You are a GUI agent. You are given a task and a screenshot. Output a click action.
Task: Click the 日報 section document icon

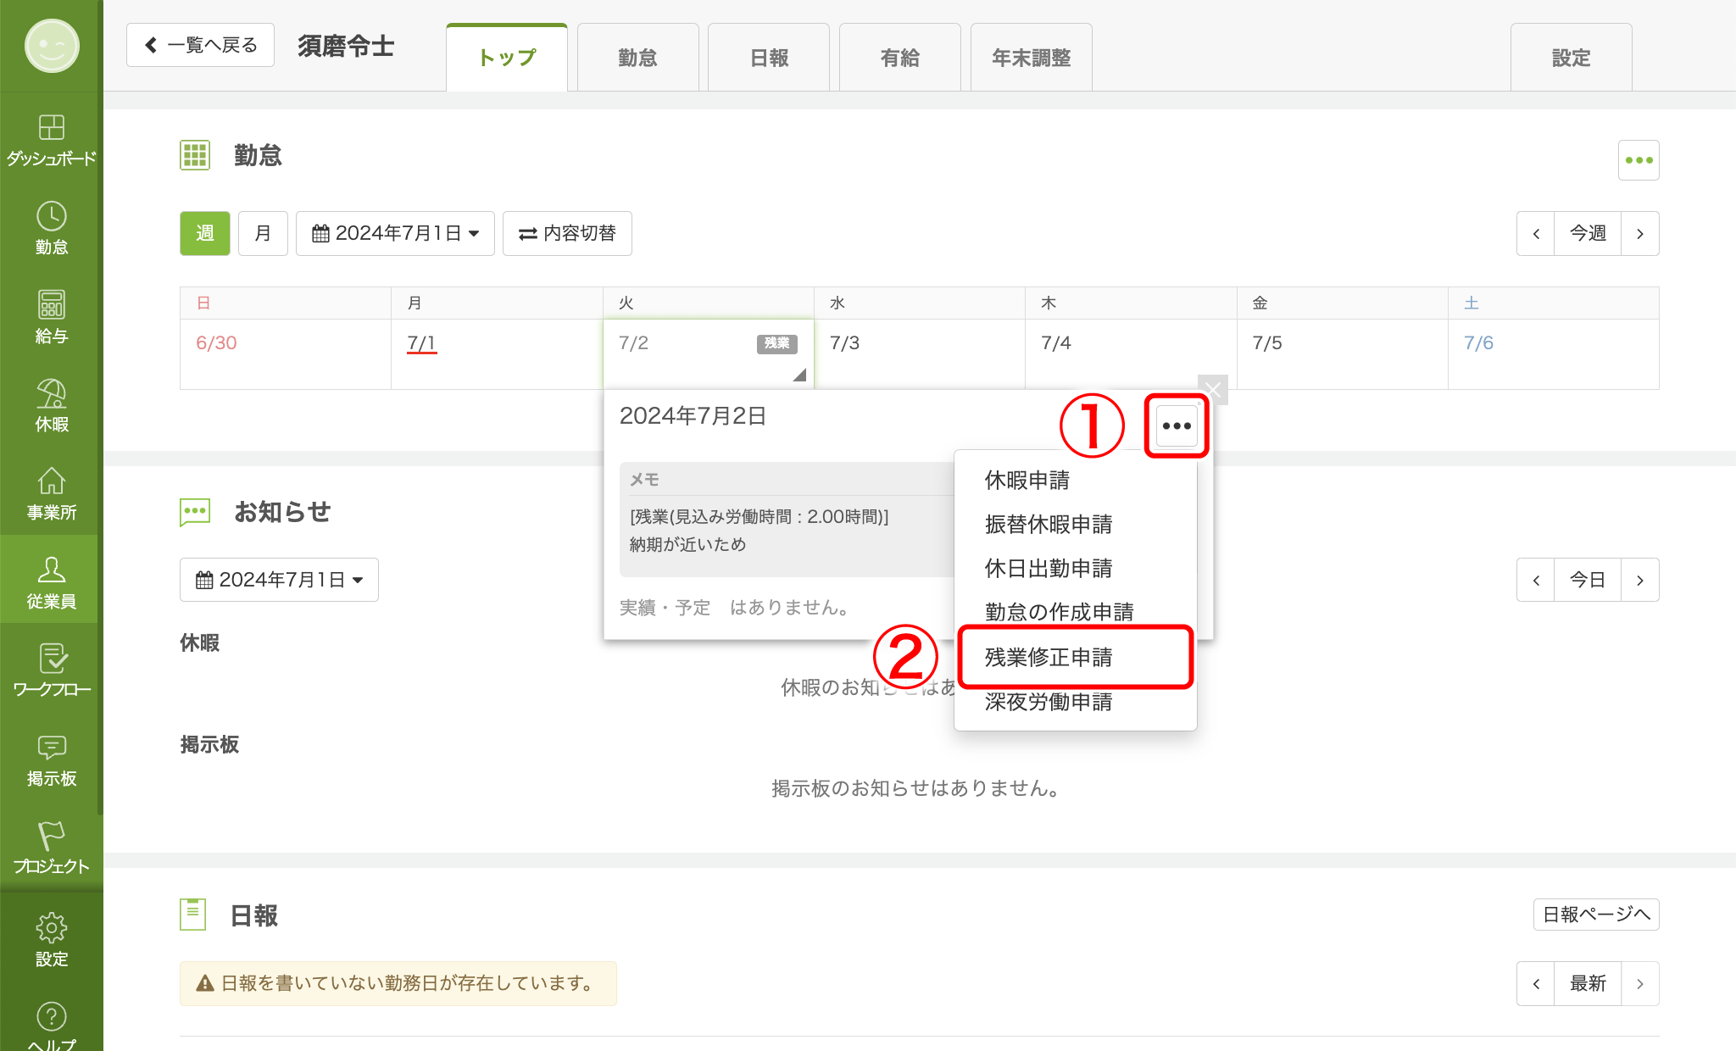coord(193,915)
